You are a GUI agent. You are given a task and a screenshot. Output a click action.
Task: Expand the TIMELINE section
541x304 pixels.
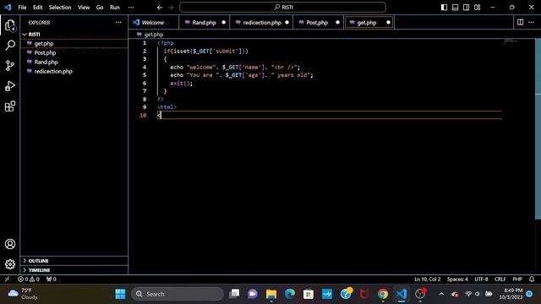[74, 270]
